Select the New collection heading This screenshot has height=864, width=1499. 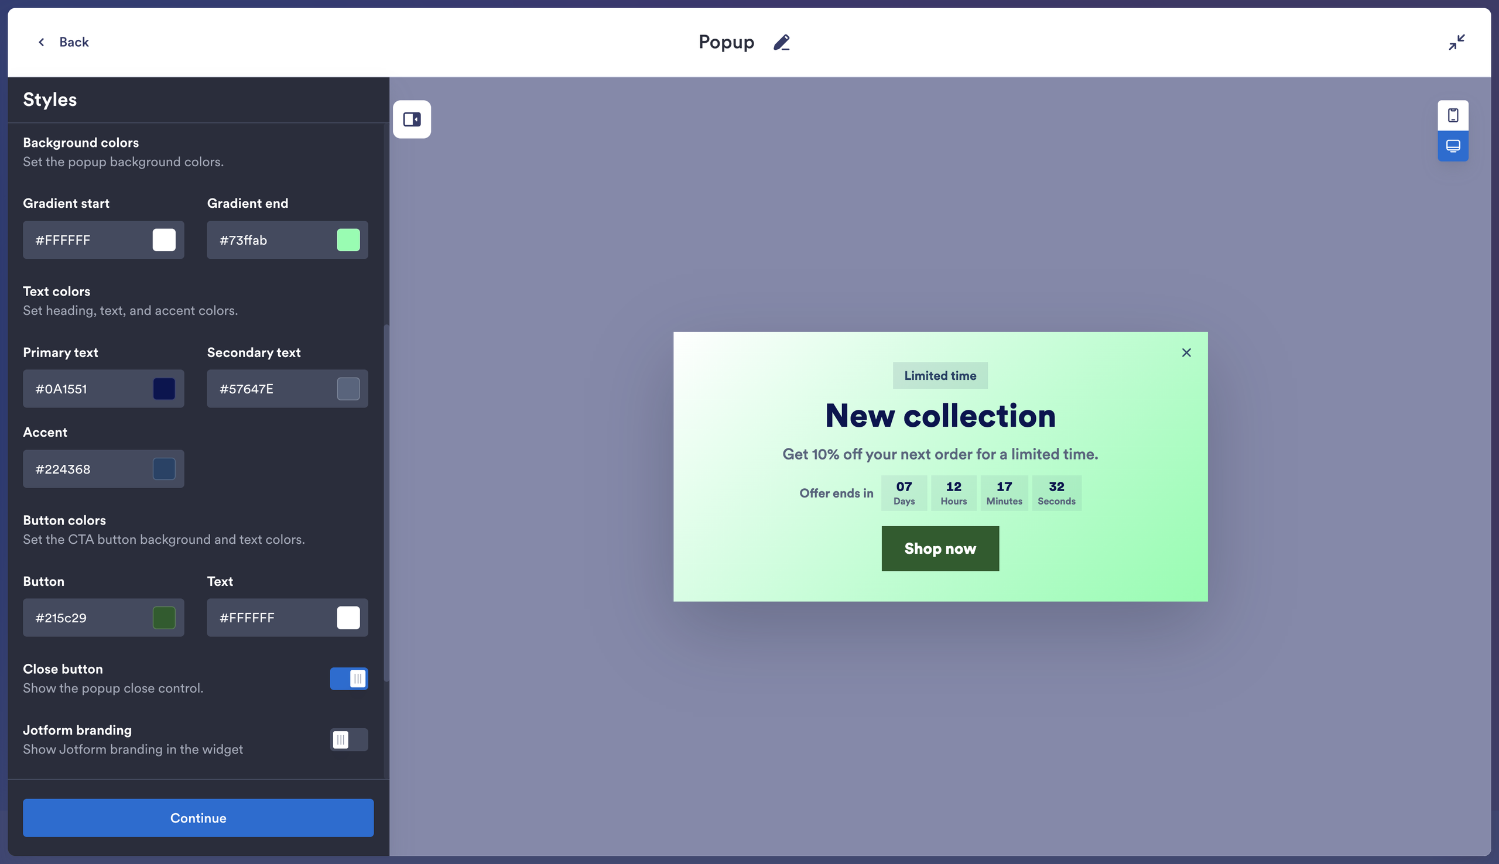(x=940, y=416)
